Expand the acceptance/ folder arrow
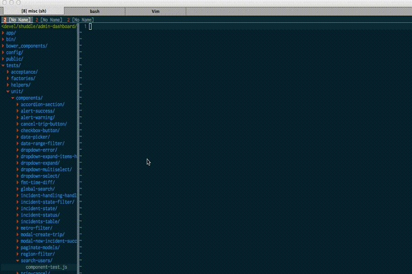Image resolution: width=412 pixels, height=274 pixels. coord(8,72)
